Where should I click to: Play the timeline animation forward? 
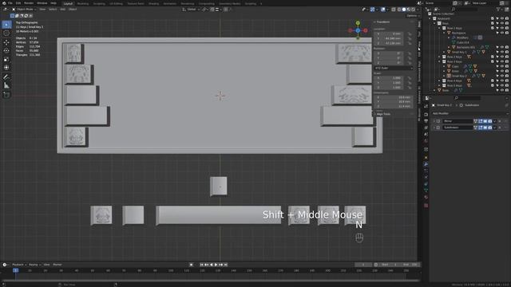[216, 265]
